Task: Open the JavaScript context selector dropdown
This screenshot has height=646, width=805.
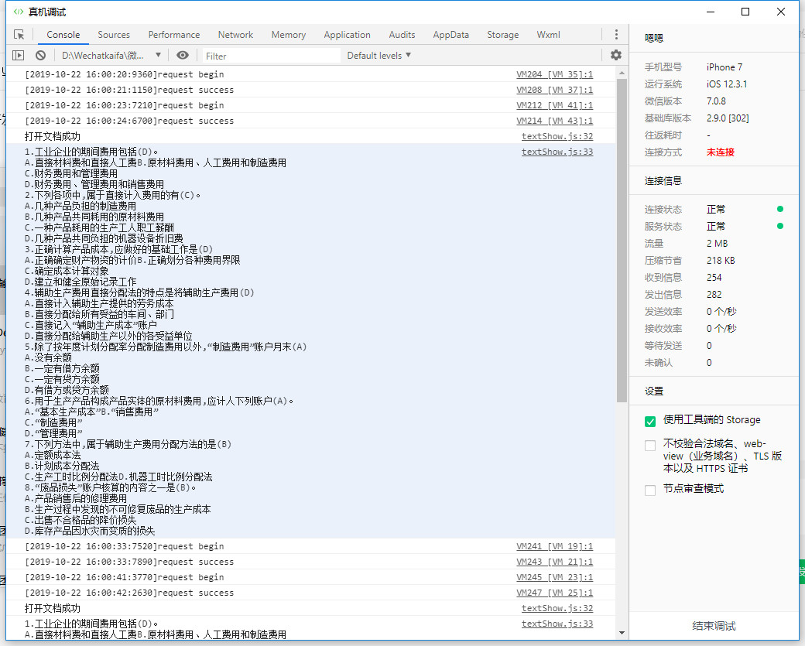Action: pyautogui.click(x=111, y=56)
